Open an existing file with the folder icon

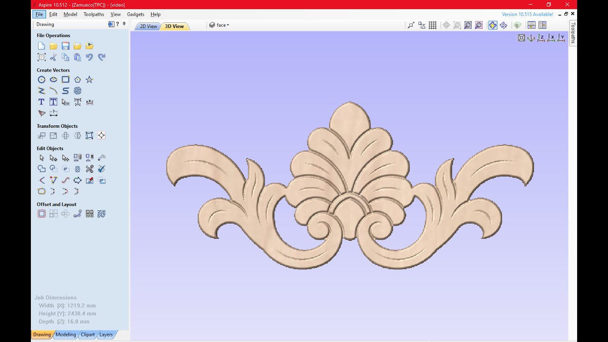click(x=53, y=46)
